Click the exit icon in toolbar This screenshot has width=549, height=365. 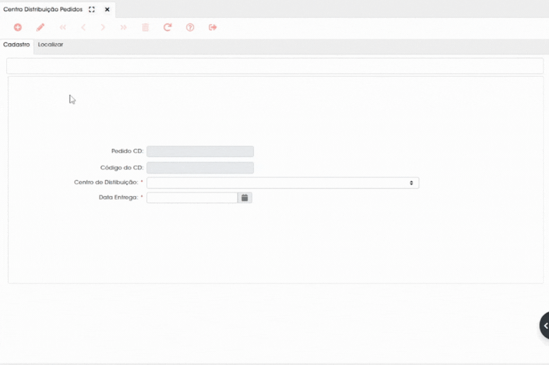click(x=213, y=27)
